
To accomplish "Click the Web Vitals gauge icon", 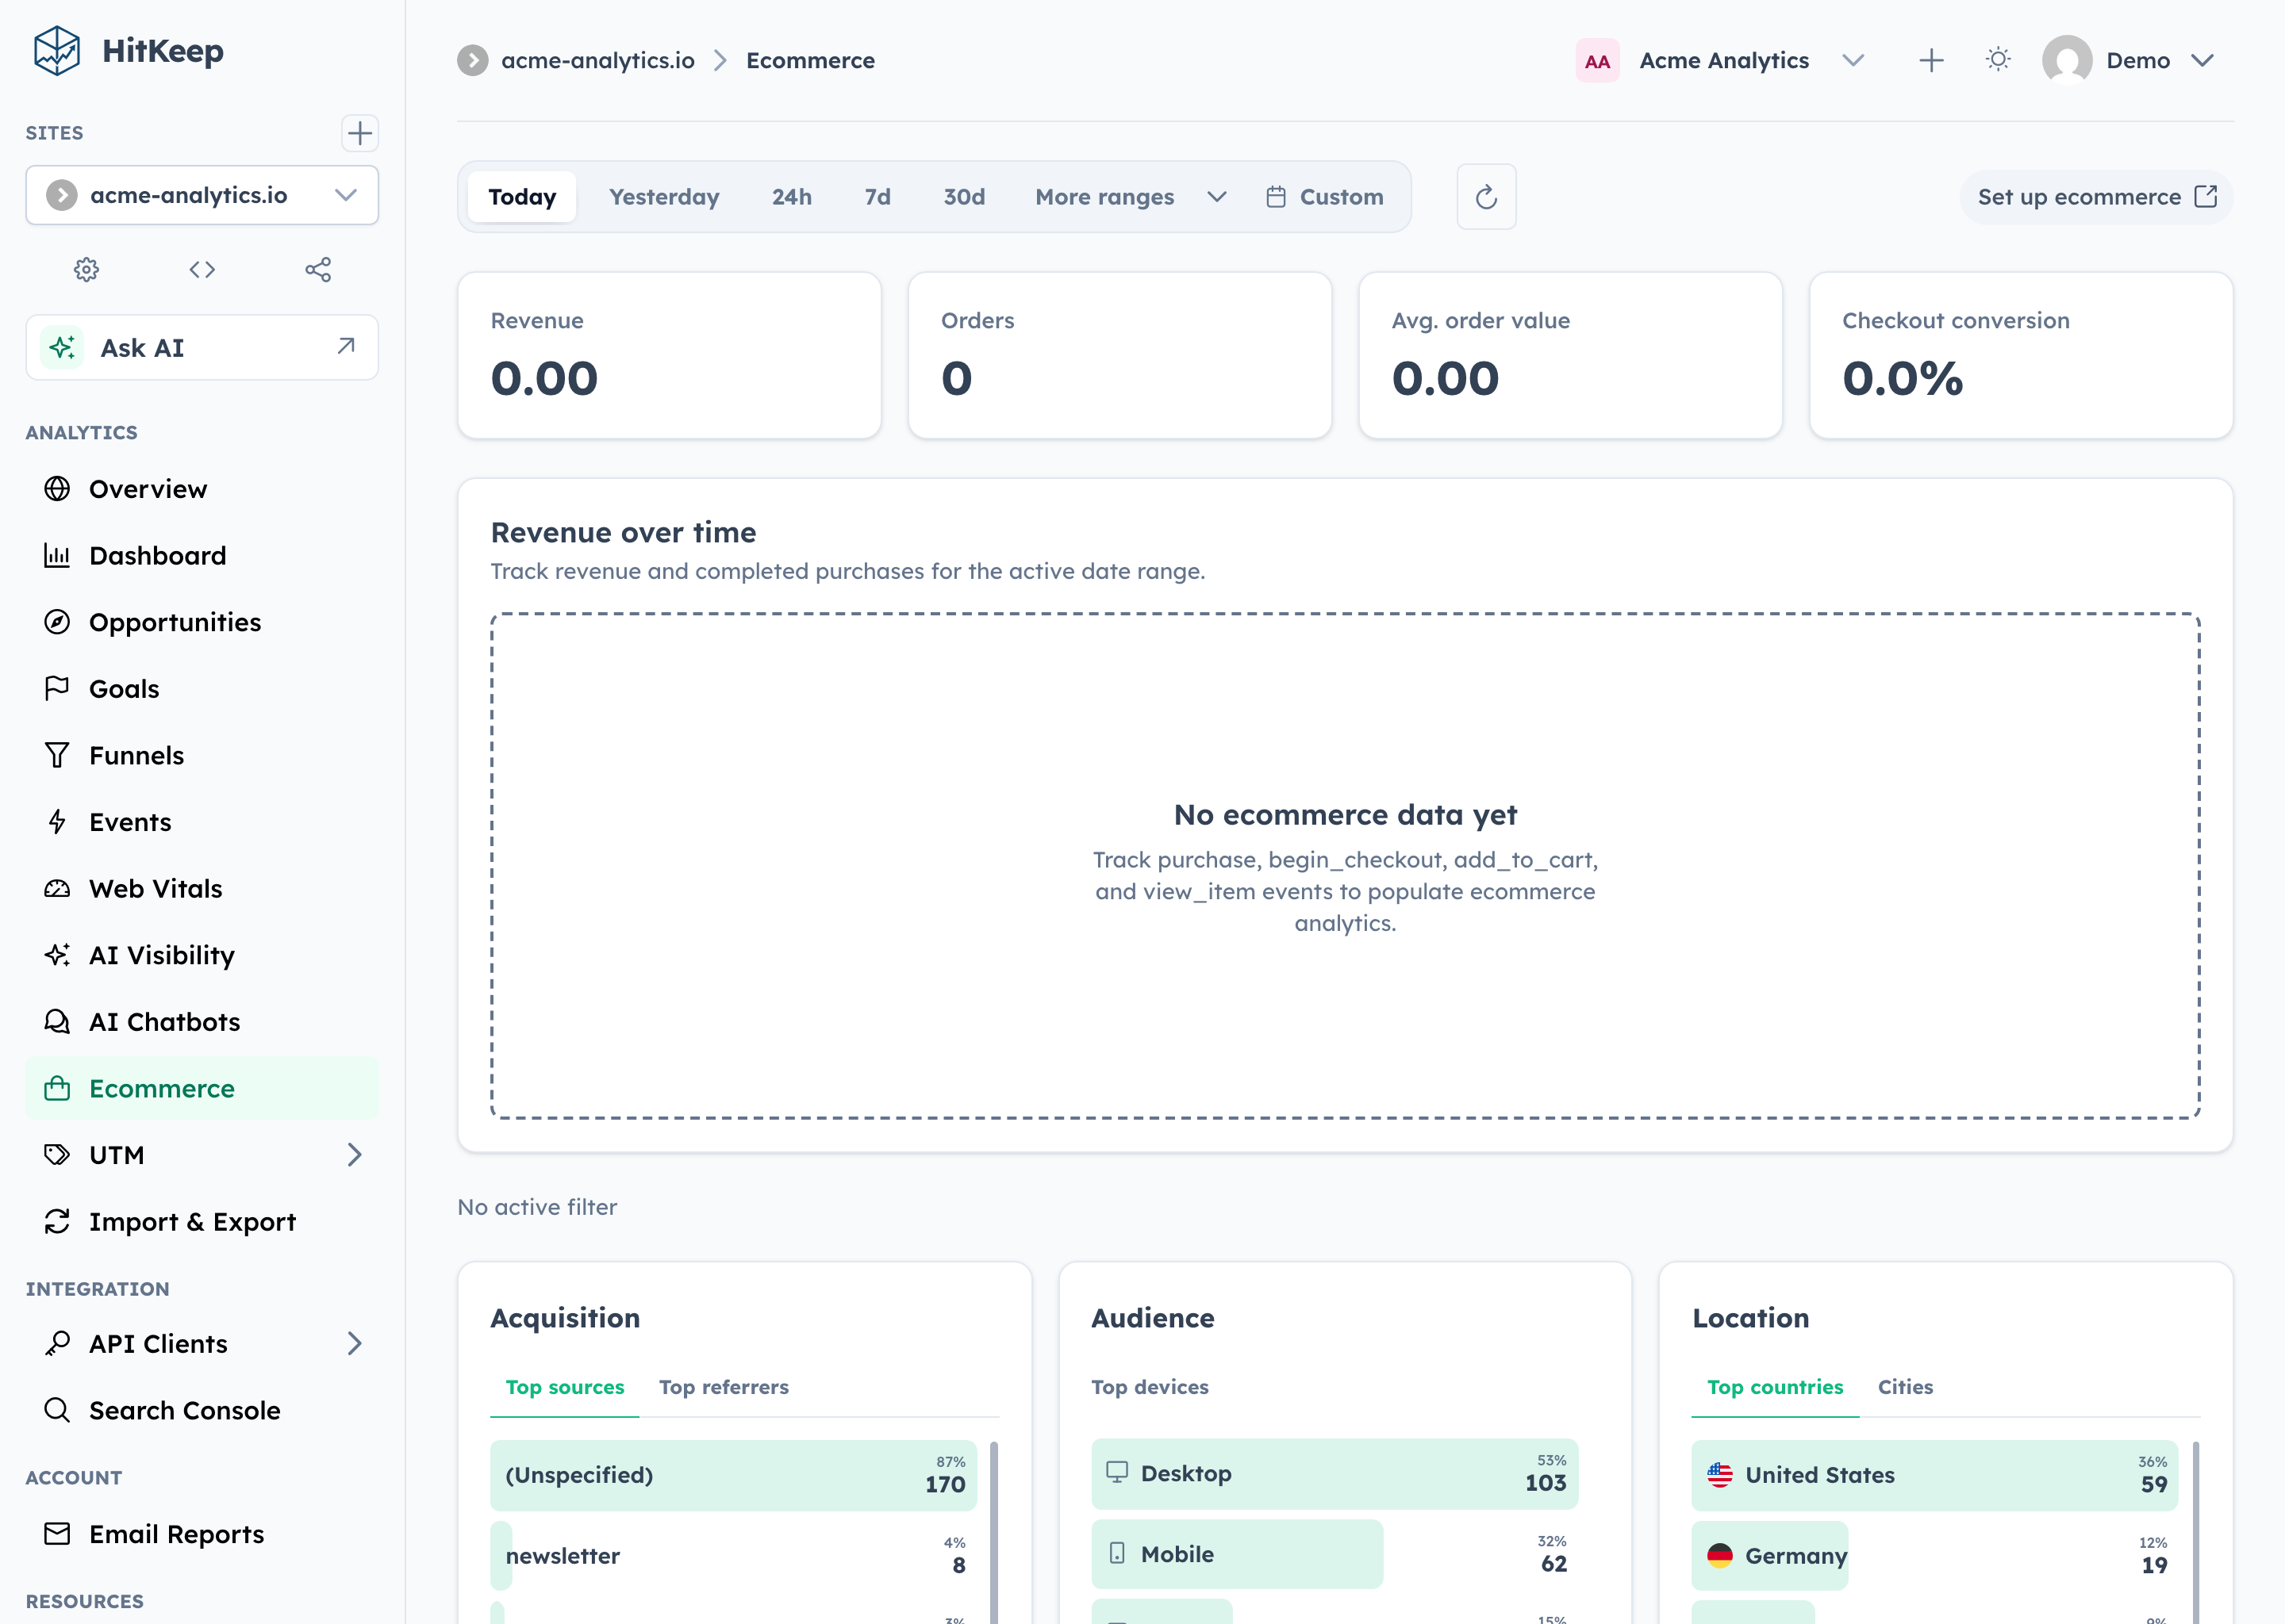I will pos(57,888).
